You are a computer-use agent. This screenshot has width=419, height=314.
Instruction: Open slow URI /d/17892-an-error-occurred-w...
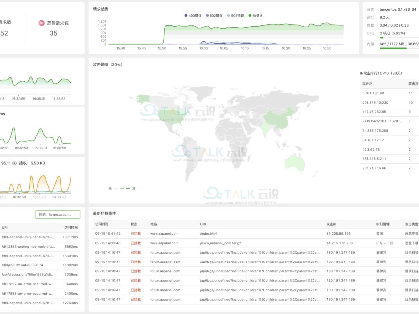pos(28,284)
